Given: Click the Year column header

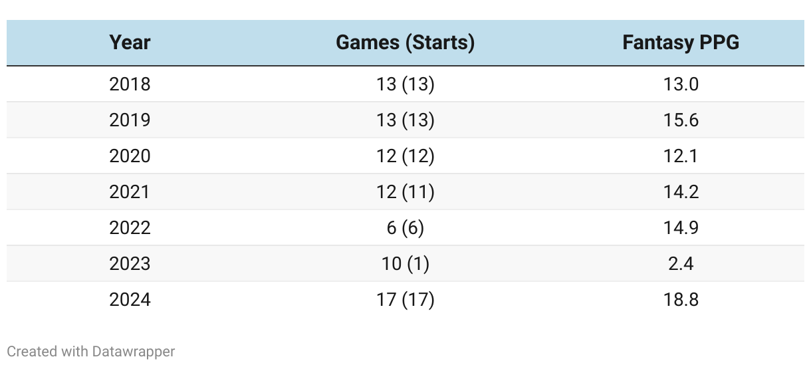Looking at the screenshot, I should click(130, 43).
